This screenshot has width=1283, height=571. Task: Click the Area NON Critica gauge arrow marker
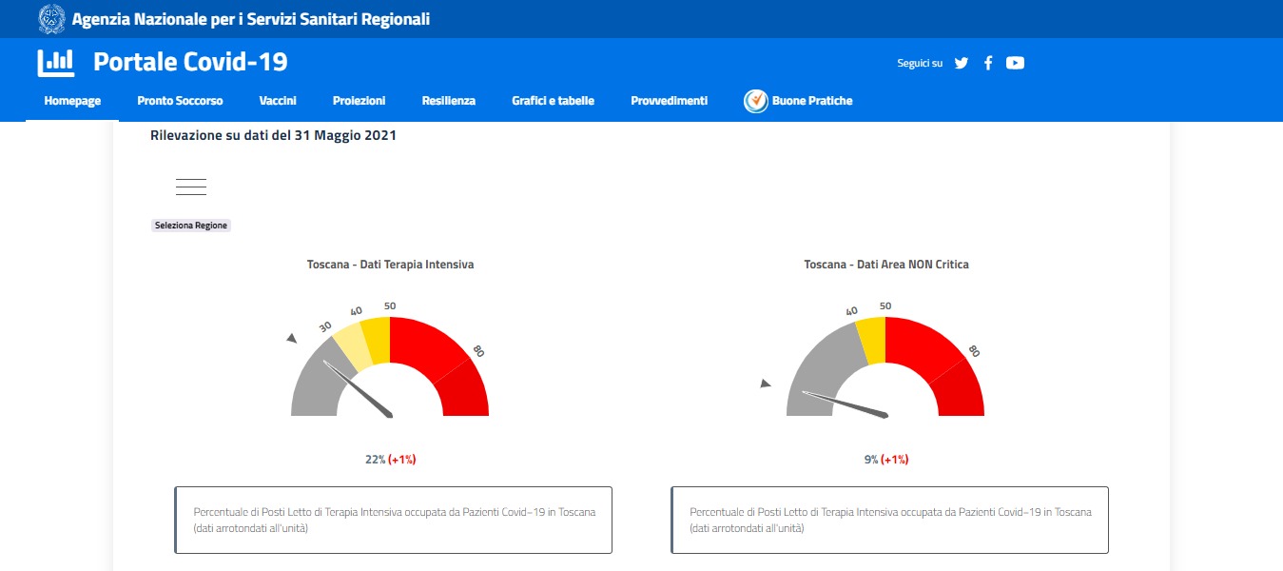[765, 384]
